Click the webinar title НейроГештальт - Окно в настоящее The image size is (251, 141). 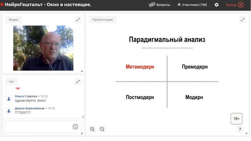click(x=48, y=4)
